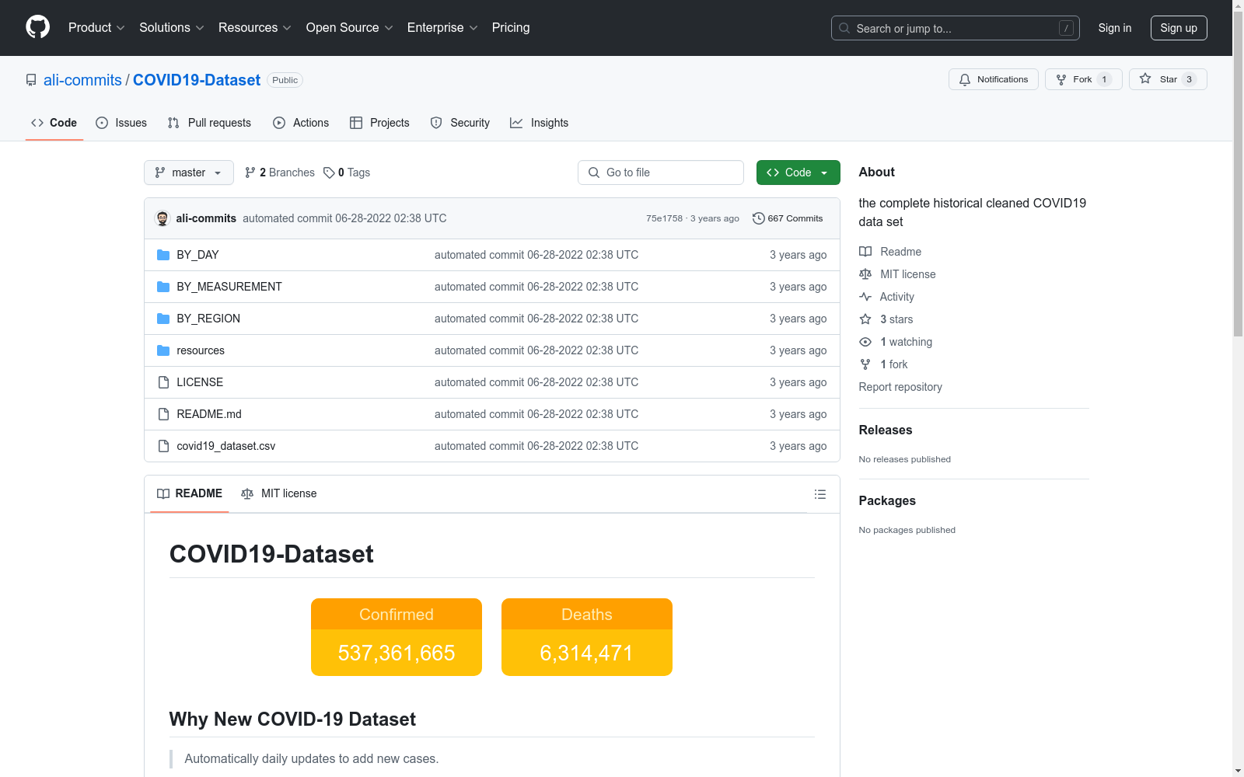Open commit hash 75e1758
Image resolution: width=1244 pixels, height=777 pixels.
pyautogui.click(x=664, y=218)
